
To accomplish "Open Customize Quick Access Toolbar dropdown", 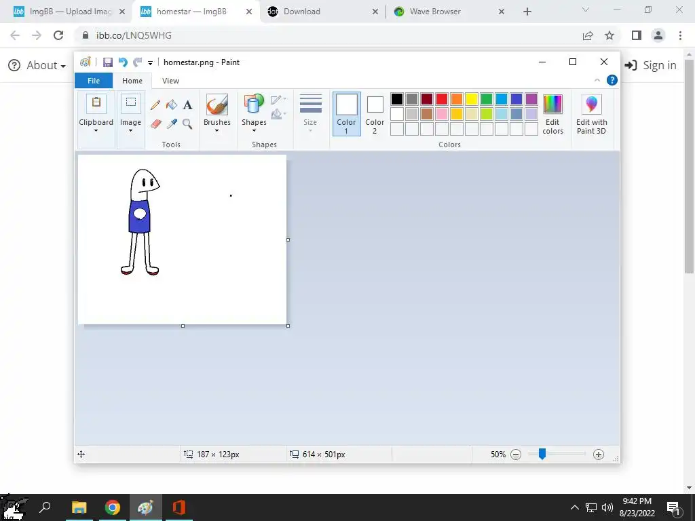I will tap(150, 63).
